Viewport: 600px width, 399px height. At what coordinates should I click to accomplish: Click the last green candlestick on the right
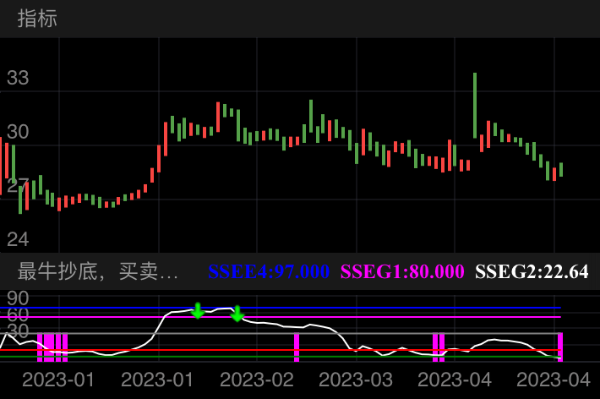561,169
